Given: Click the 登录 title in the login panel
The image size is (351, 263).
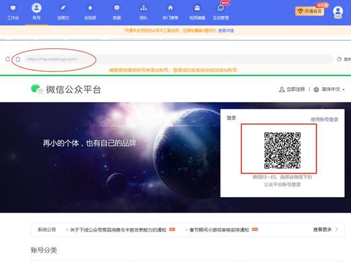Looking at the screenshot, I should pyautogui.click(x=231, y=118).
